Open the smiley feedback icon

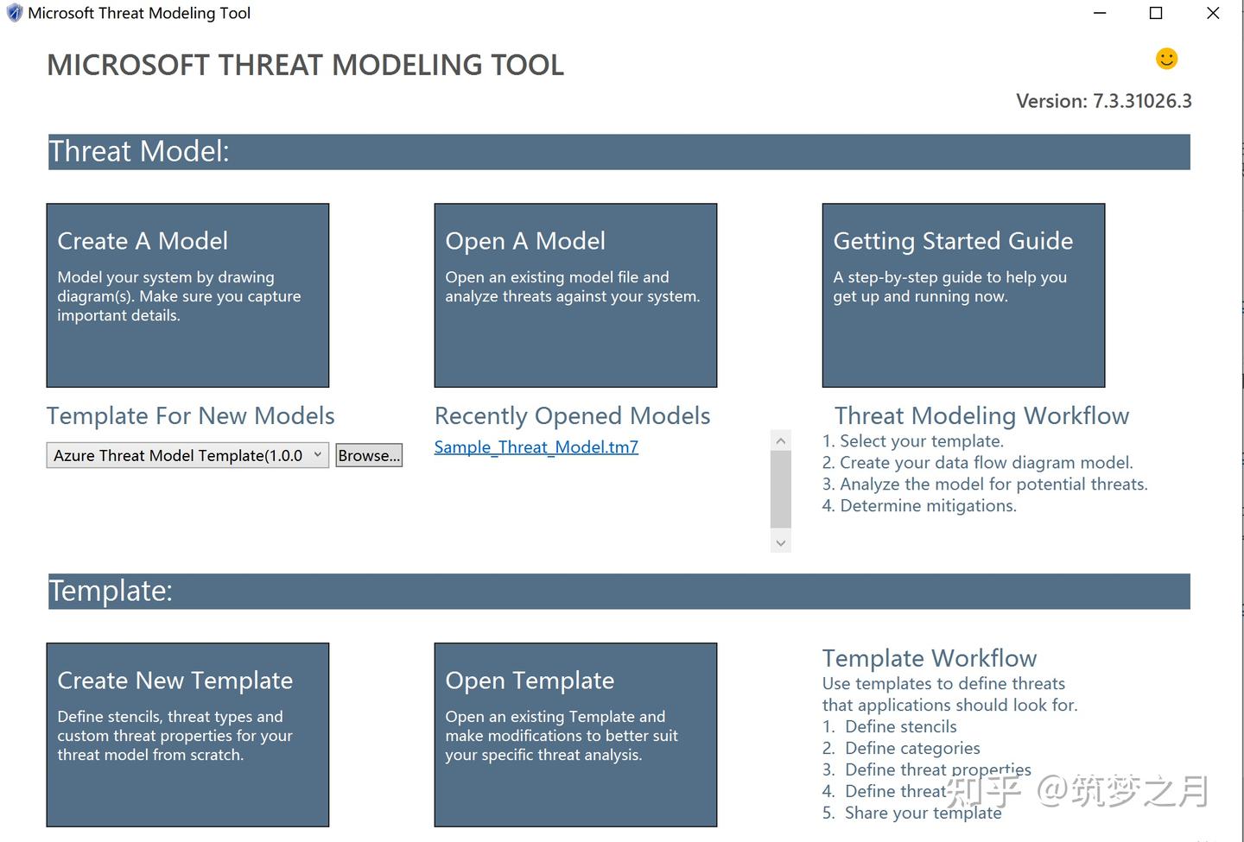coord(1165,59)
